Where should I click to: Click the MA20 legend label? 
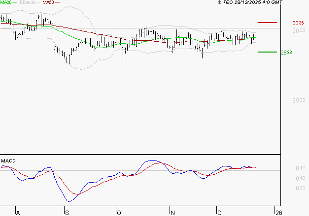point(5,2)
